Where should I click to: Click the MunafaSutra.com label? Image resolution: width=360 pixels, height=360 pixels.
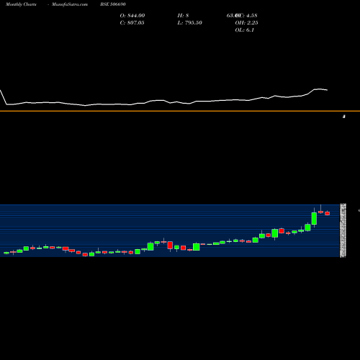[x=70, y=4]
